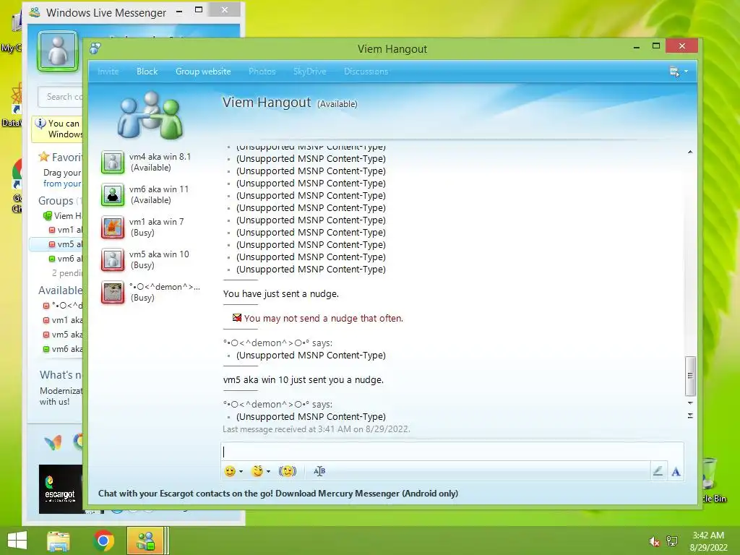Viewport: 740px width, 555px height.
Task: Switch to handwriting mode pen icon
Action: [x=658, y=471]
